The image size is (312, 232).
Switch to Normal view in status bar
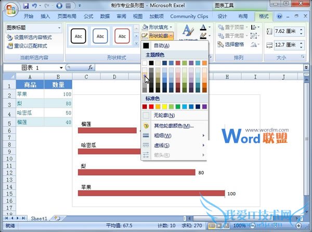click(212, 225)
